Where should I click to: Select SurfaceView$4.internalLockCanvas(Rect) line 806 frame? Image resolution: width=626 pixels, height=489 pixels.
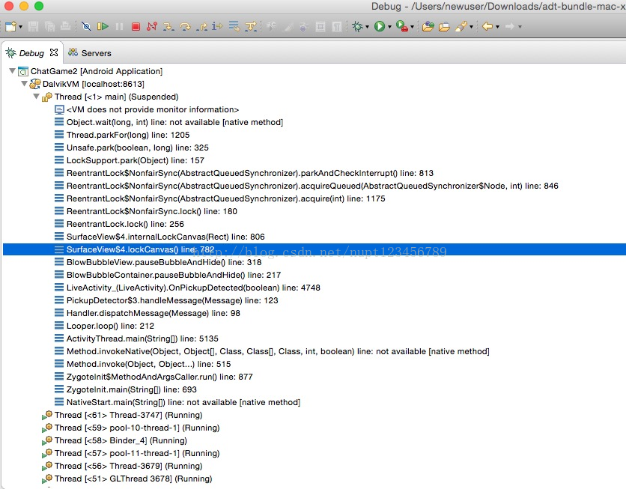[165, 237]
